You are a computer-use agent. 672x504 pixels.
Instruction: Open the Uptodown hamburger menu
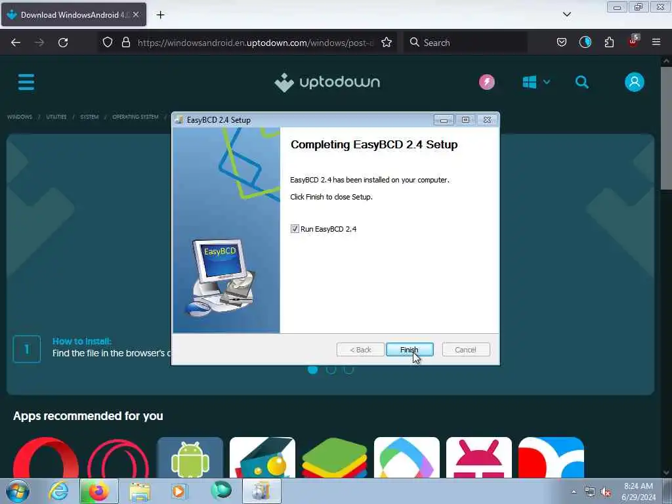click(x=26, y=82)
